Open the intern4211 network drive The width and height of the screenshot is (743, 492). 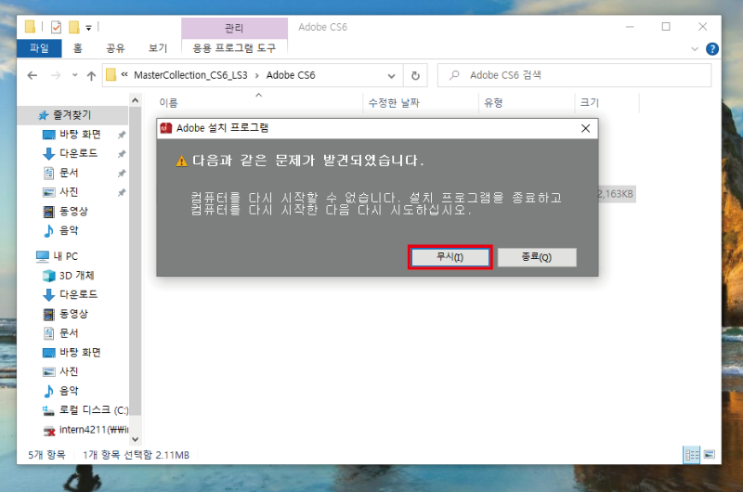click(94, 430)
